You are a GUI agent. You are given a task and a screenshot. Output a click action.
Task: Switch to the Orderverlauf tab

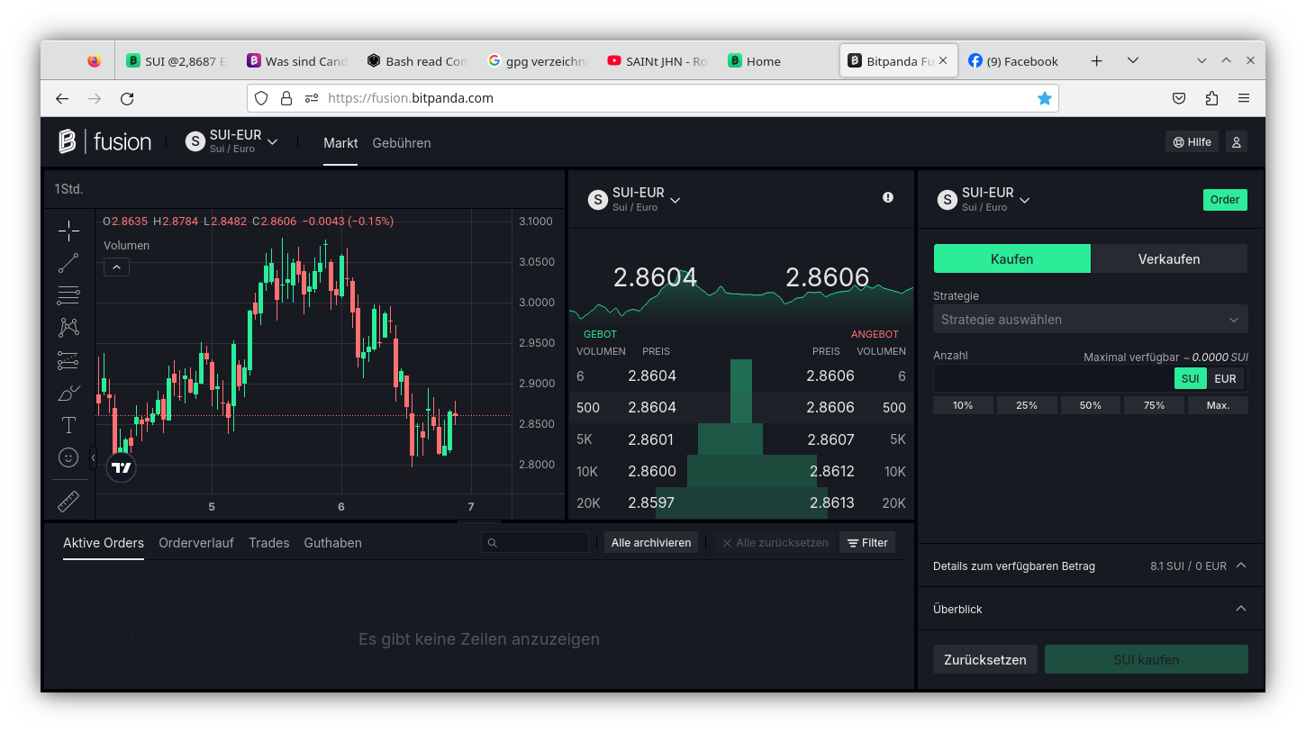click(x=196, y=543)
